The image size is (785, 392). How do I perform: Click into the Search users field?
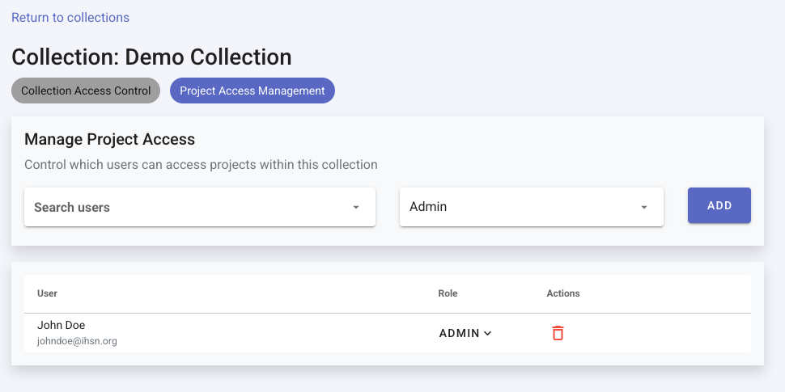click(186, 207)
